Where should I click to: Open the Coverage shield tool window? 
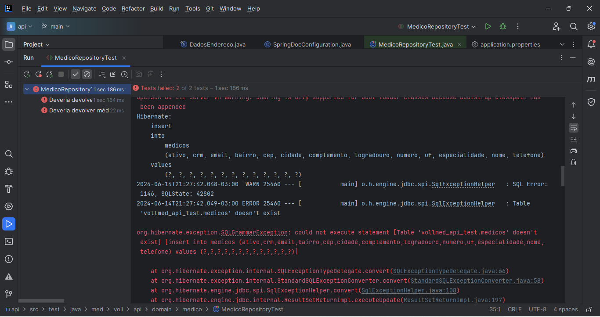[591, 102]
